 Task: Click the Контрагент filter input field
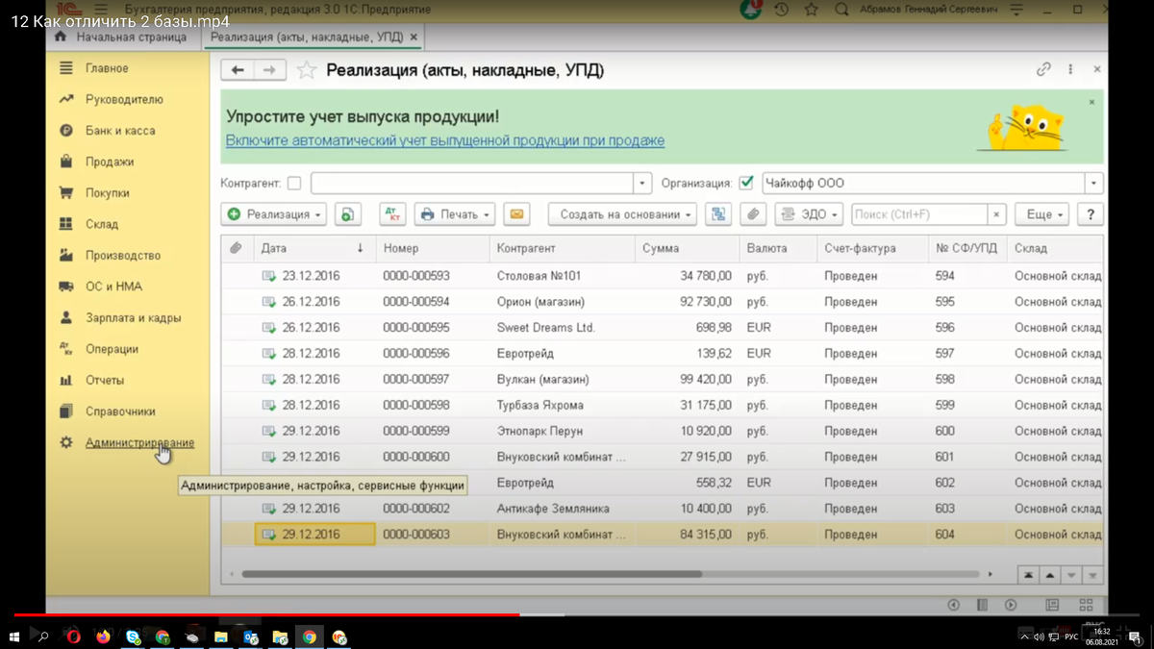[x=472, y=183]
